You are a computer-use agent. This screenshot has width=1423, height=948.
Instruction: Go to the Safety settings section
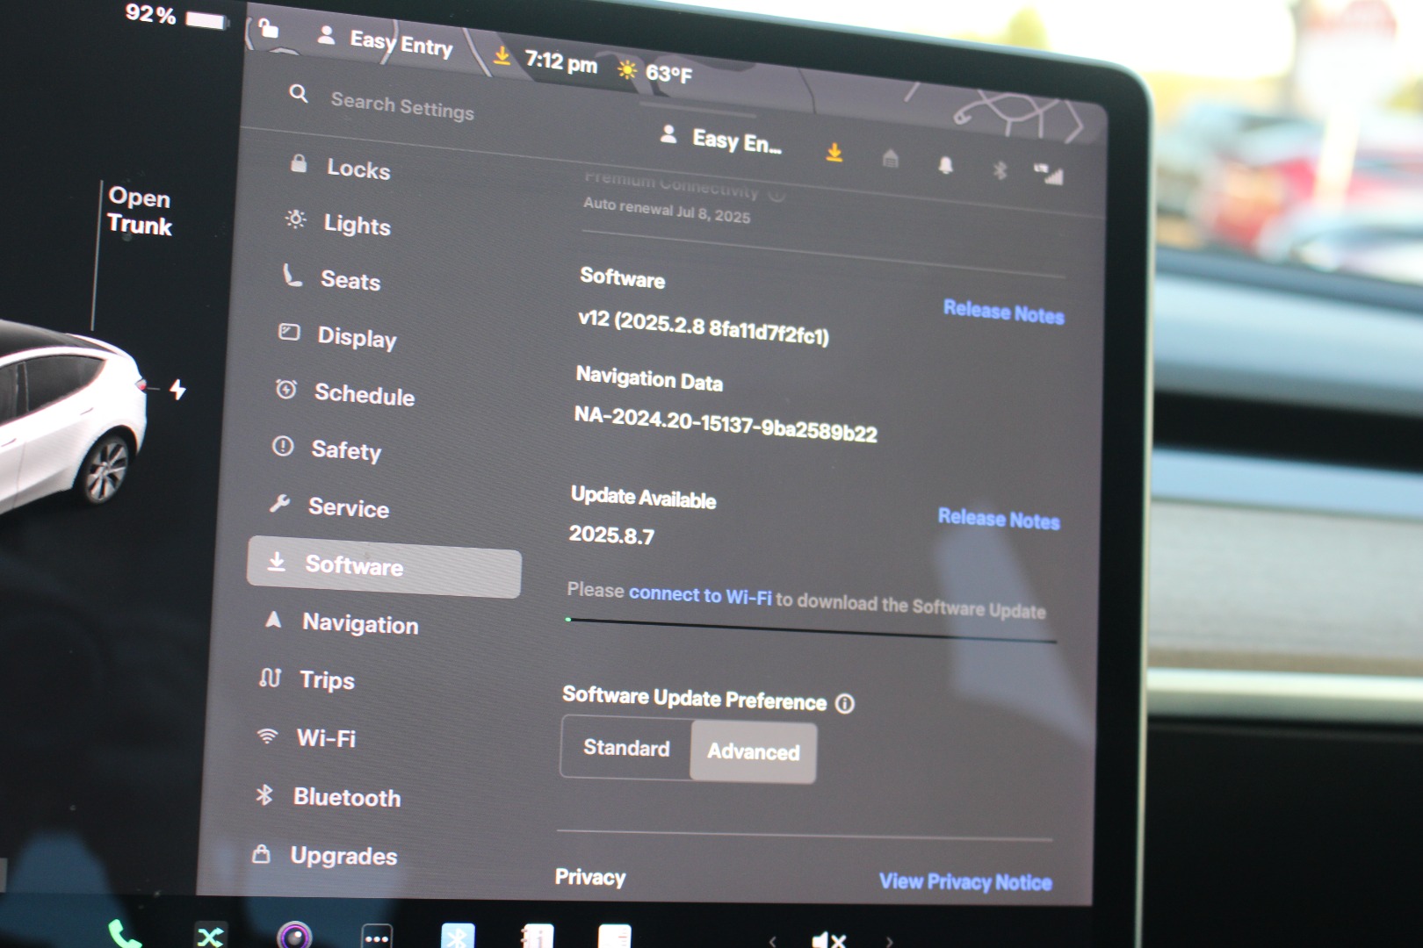click(345, 450)
